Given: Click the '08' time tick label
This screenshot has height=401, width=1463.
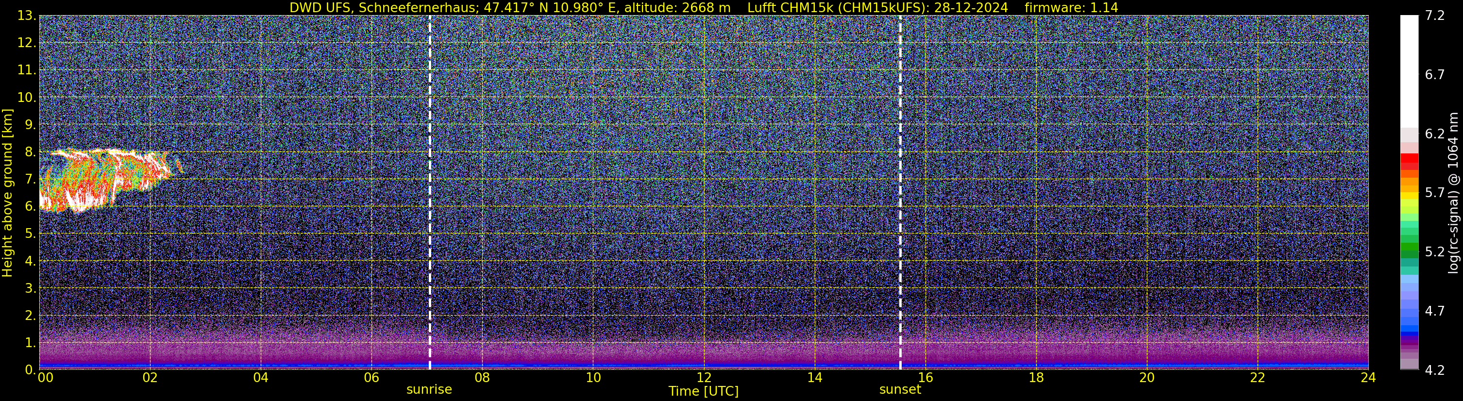Looking at the screenshot, I should [x=482, y=378].
